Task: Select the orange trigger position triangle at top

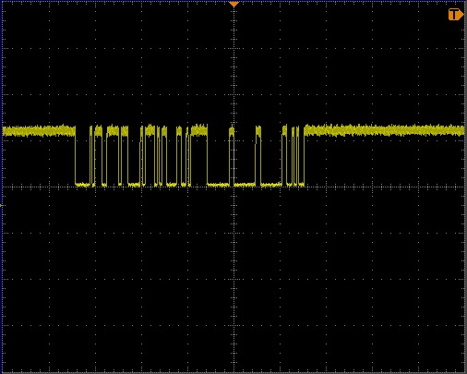Action: tap(233, 5)
